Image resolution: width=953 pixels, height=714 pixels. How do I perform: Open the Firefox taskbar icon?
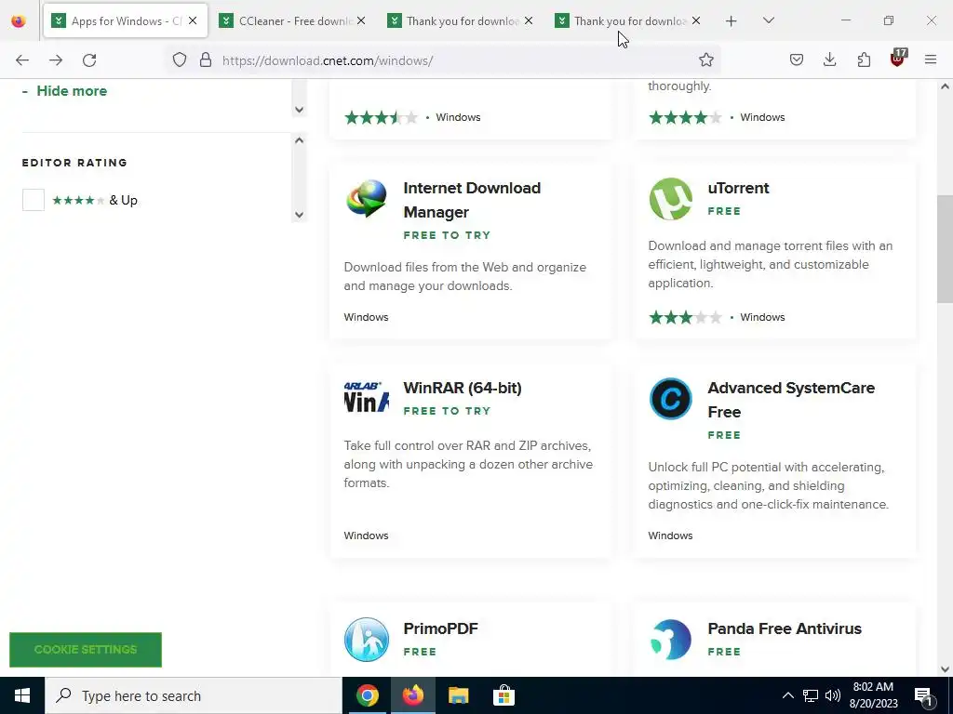pyautogui.click(x=412, y=695)
